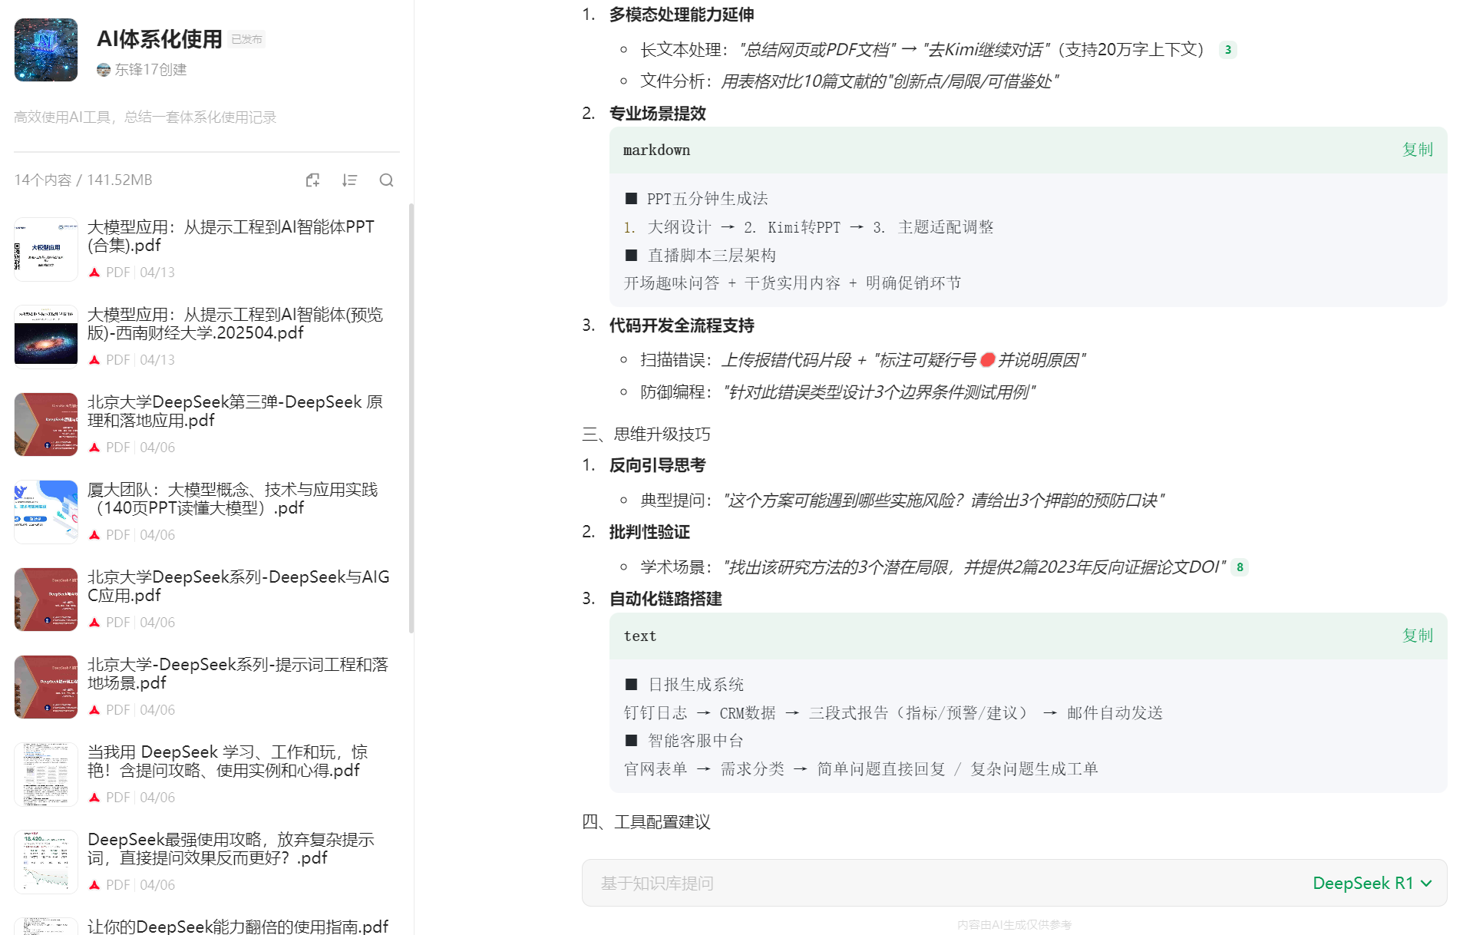The width and height of the screenshot is (1463, 935).
Task: Click the 已发布 status badge
Action: point(246,39)
